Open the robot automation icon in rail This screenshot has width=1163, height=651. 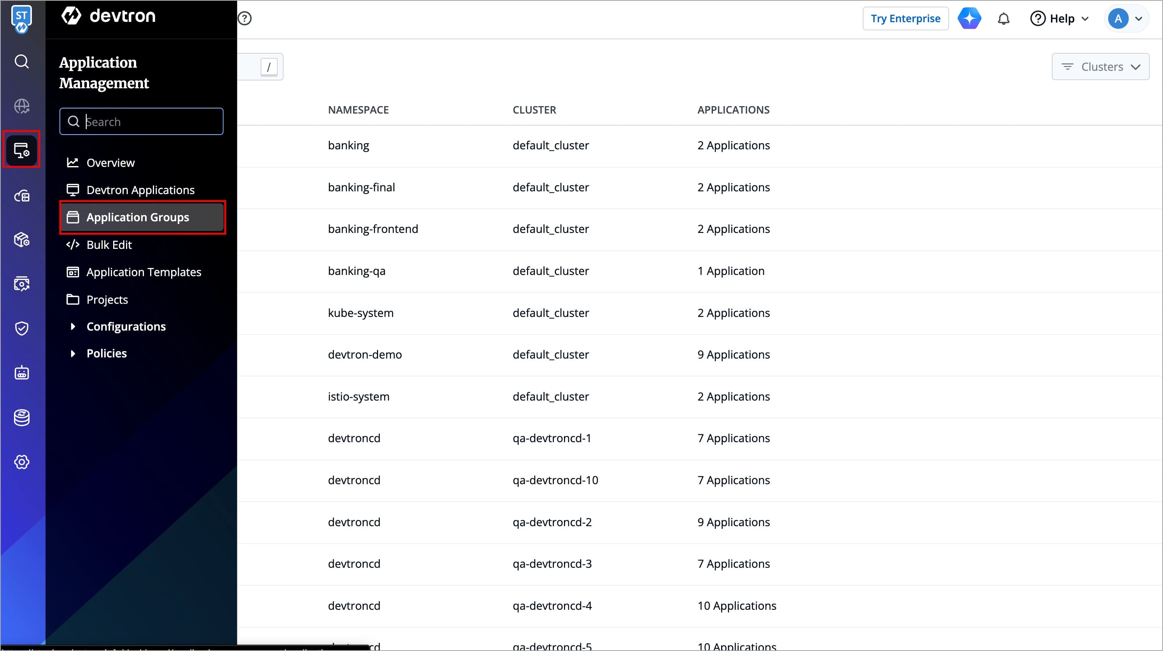[22, 373]
